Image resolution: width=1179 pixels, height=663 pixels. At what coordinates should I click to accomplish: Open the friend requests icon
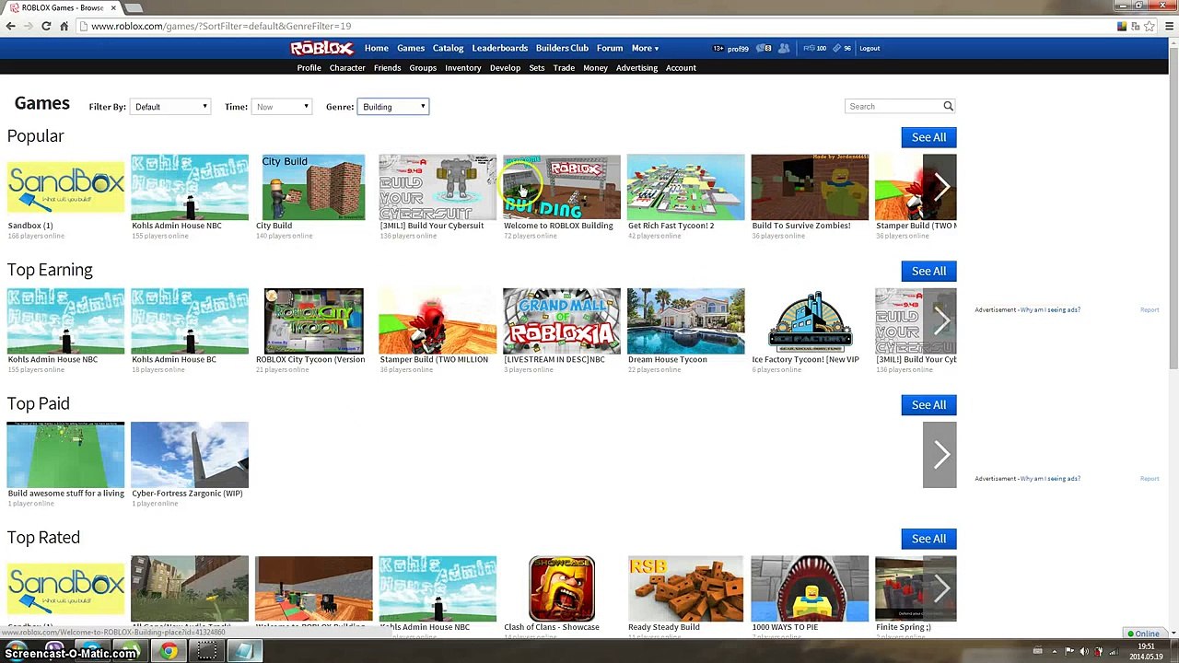point(784,48)
